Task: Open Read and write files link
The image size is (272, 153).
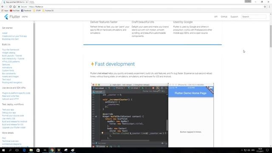Action: point(11,96)
